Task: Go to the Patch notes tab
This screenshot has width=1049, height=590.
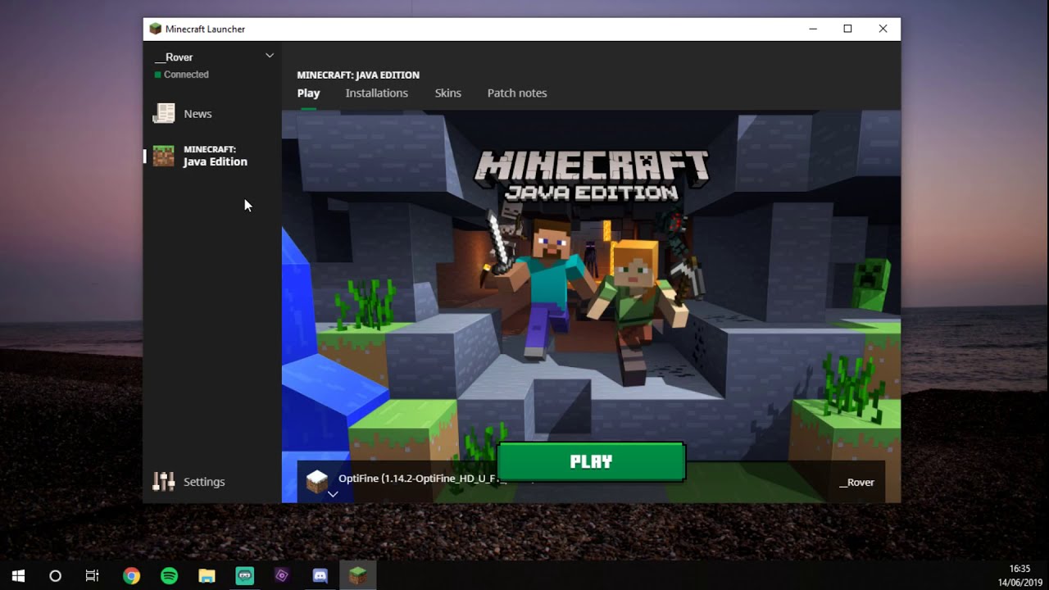Action: pos(516,93)
